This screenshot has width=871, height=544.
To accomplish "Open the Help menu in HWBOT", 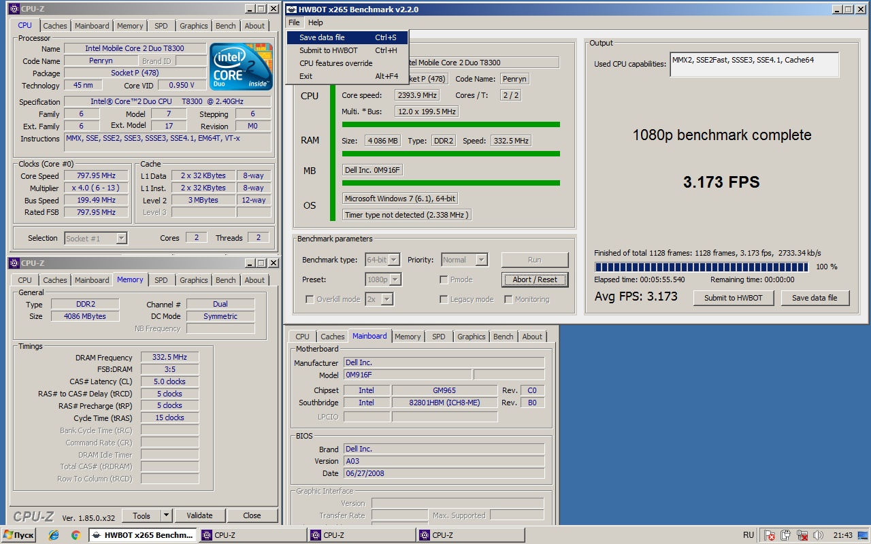I will pos(316,22).
